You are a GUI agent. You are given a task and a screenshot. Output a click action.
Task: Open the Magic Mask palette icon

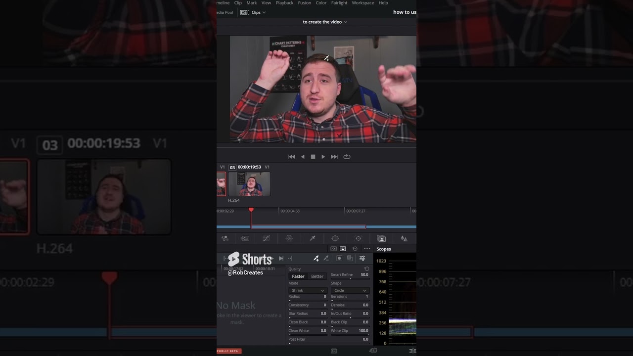point(381,238)
